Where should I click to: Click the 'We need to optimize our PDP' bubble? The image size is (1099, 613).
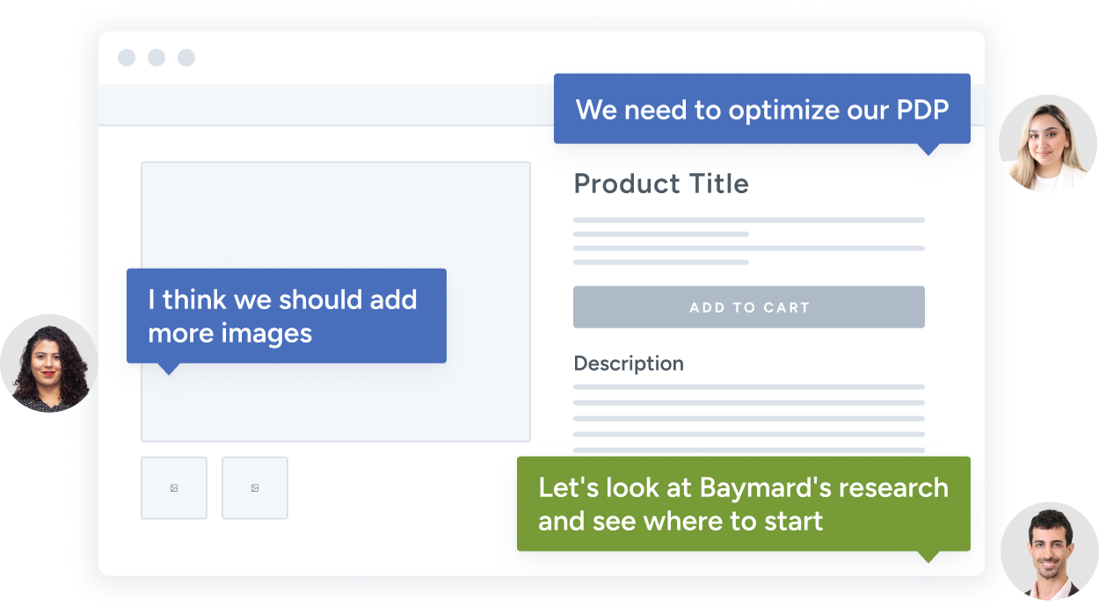point(762,110)
